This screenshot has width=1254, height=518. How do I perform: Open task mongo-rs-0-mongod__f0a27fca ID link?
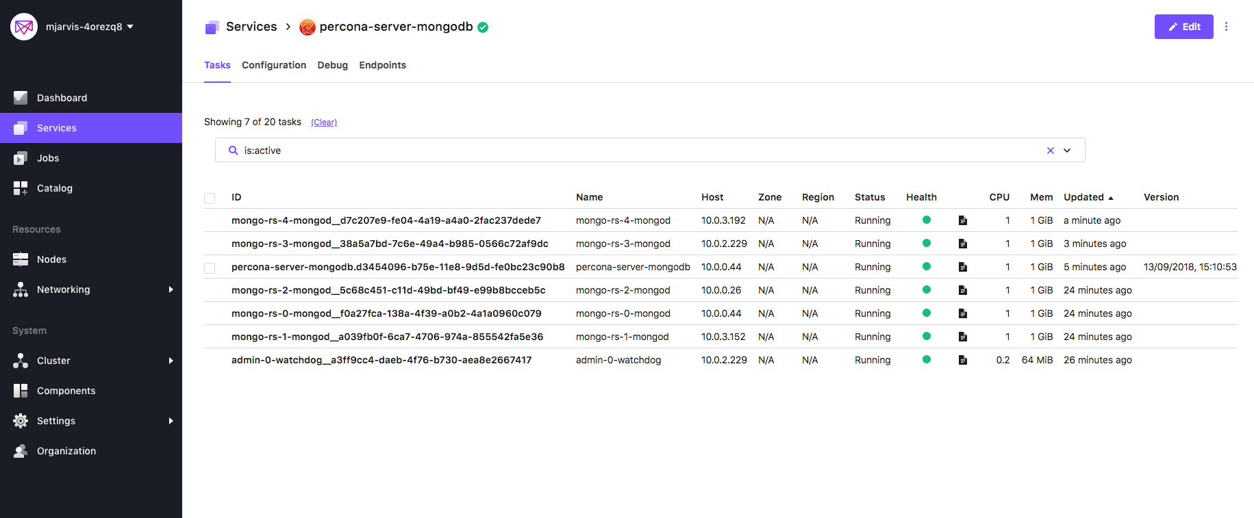click(386, 313)
